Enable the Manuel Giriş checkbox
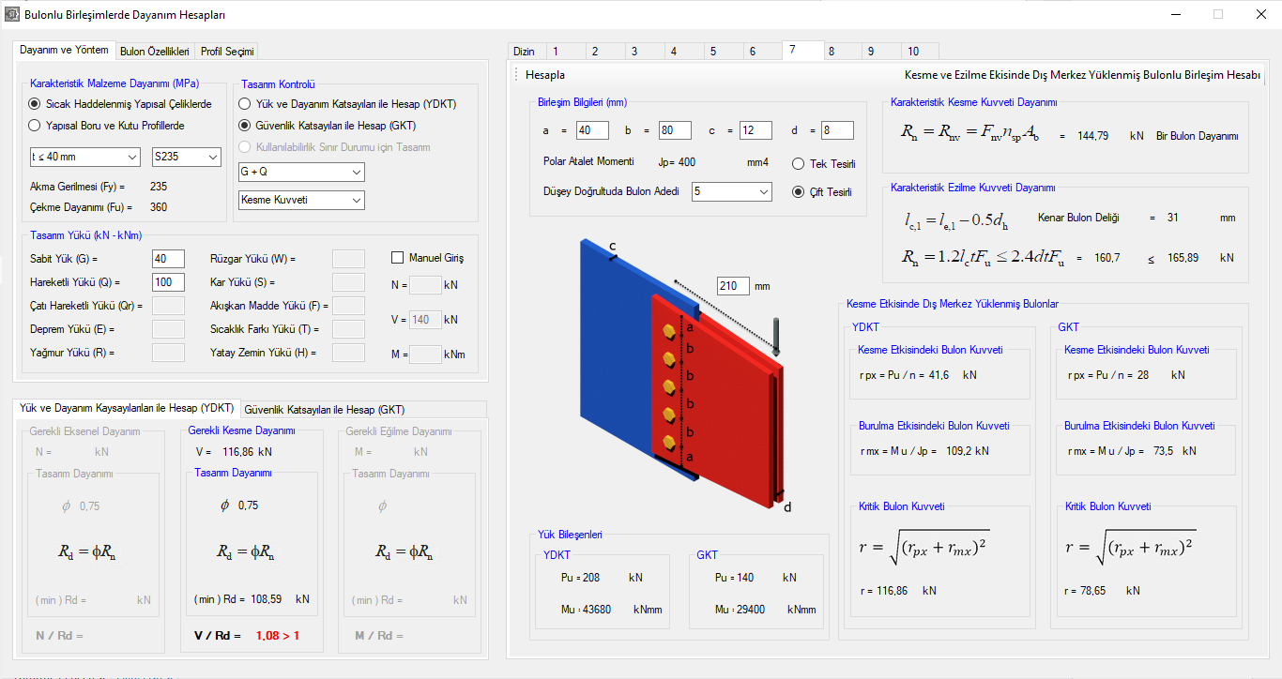The height and width of the screenshot is (679, 1282). click(x=427, y=258)
